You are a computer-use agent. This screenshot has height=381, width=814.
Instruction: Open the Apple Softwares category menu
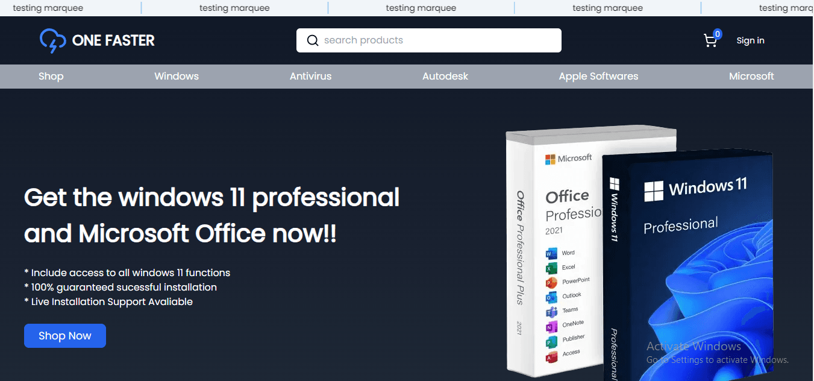[598, 76]
